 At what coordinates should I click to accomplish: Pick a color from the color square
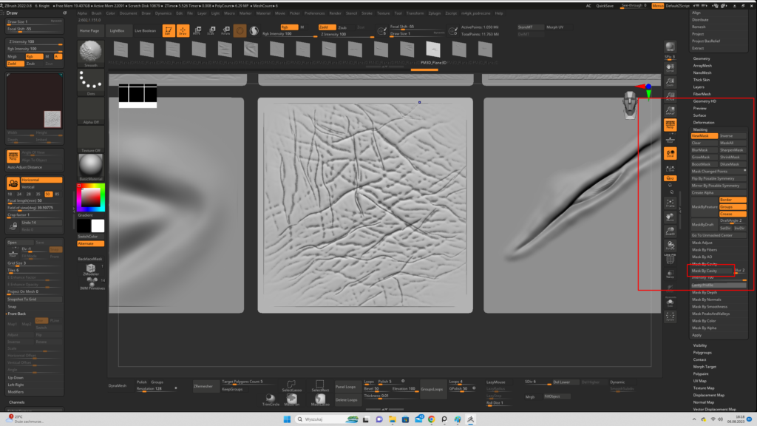[90, 197]
